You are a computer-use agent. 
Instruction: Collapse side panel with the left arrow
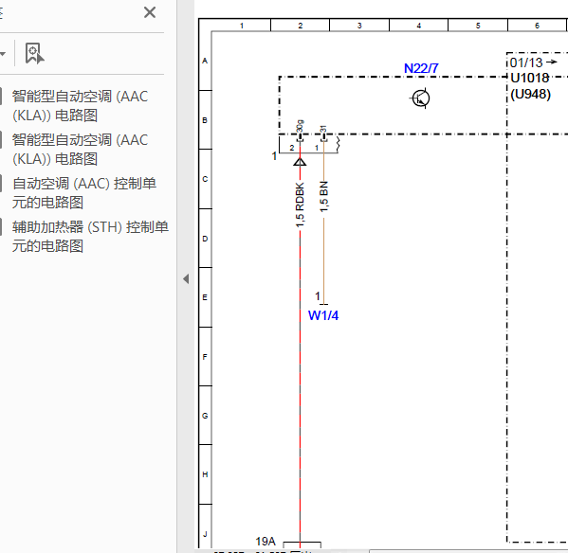coord(186,278)
